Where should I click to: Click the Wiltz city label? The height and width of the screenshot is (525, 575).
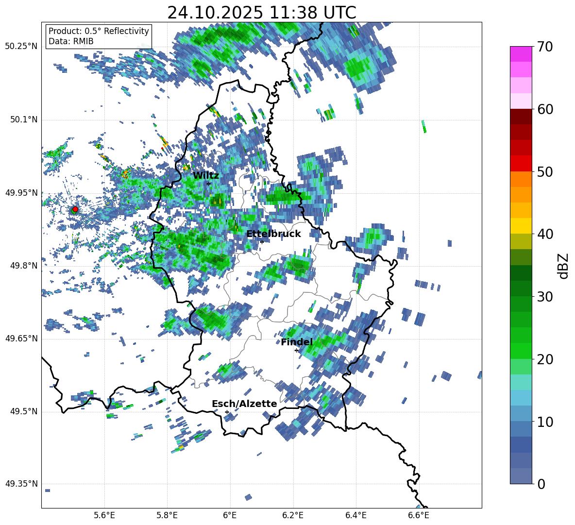[x=206, y=176]
